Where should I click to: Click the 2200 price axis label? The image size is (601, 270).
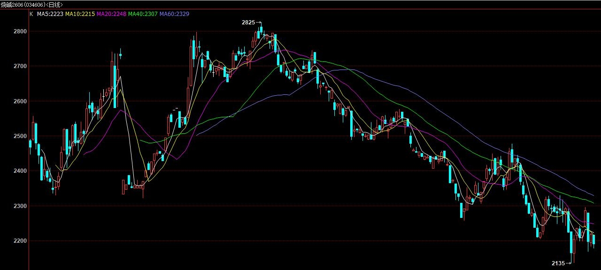click(x=14, y=240)
